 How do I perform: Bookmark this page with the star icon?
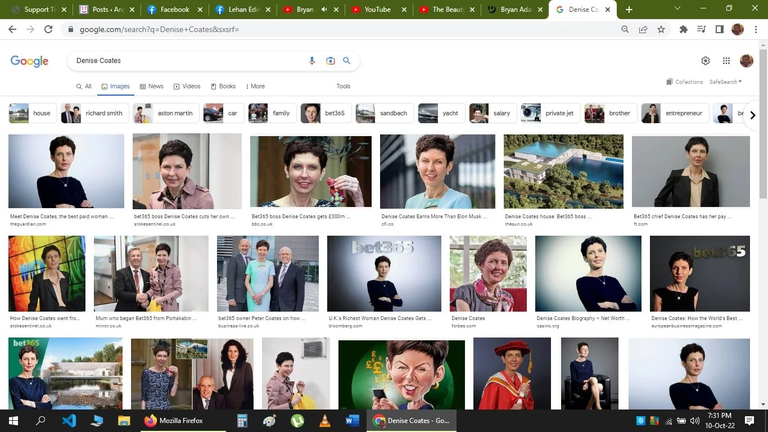(x=661, y=29)
